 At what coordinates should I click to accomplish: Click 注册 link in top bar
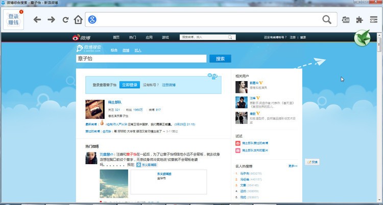point(293,37)
